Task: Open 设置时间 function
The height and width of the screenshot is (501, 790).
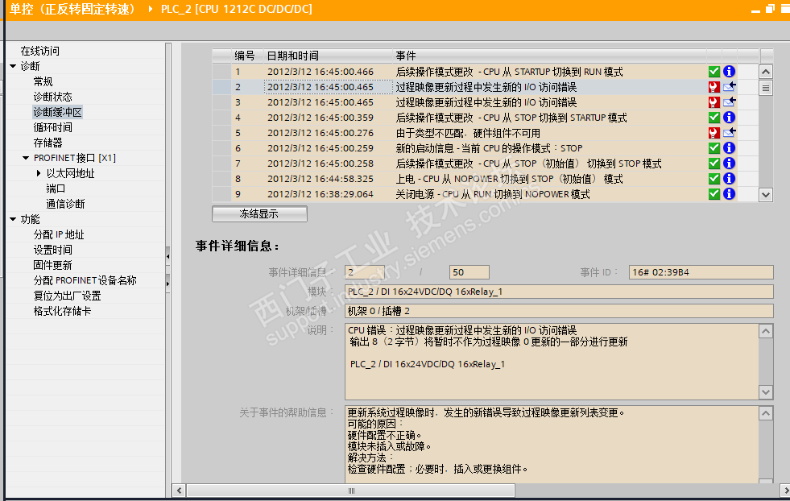Action: click(x=53, y=250)
